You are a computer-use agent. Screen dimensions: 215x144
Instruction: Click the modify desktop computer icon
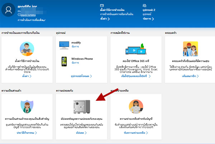[64, 45]
